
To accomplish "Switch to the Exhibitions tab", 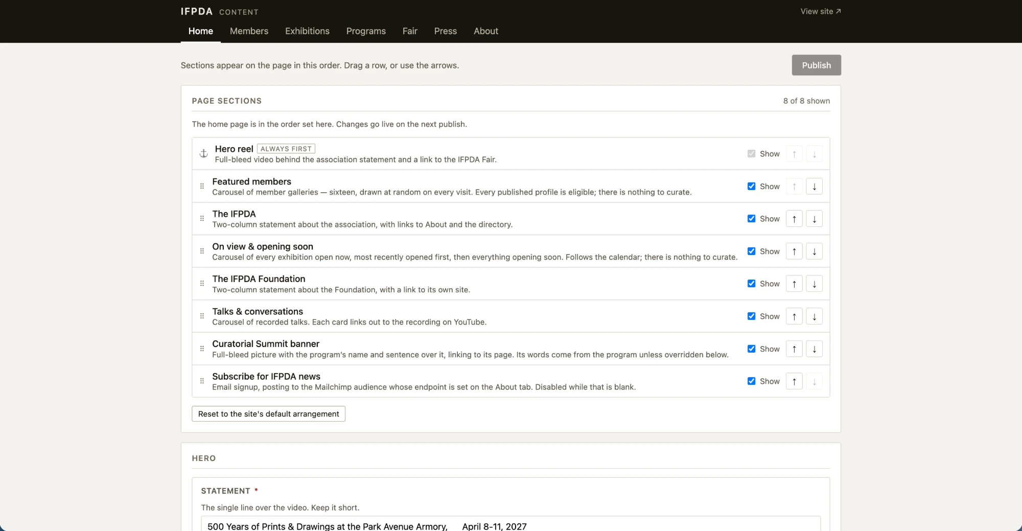I will (307, 31).
